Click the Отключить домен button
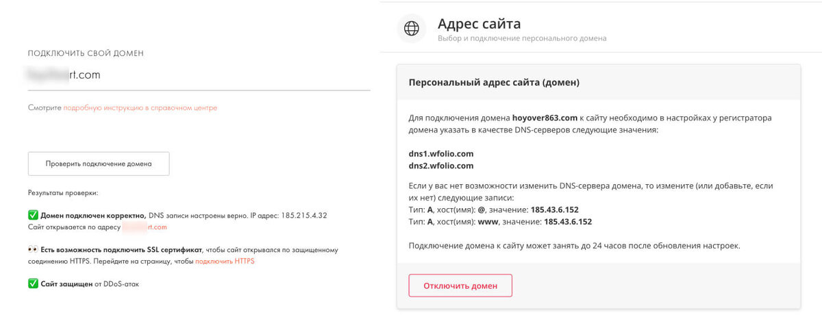Screen dimensions: 822x332 coord(460,285)
